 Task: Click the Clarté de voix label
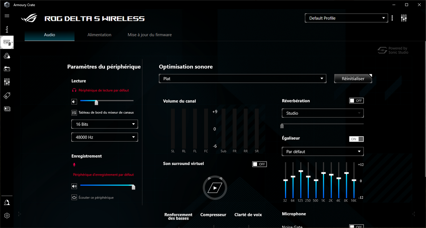tap(248, 215)
